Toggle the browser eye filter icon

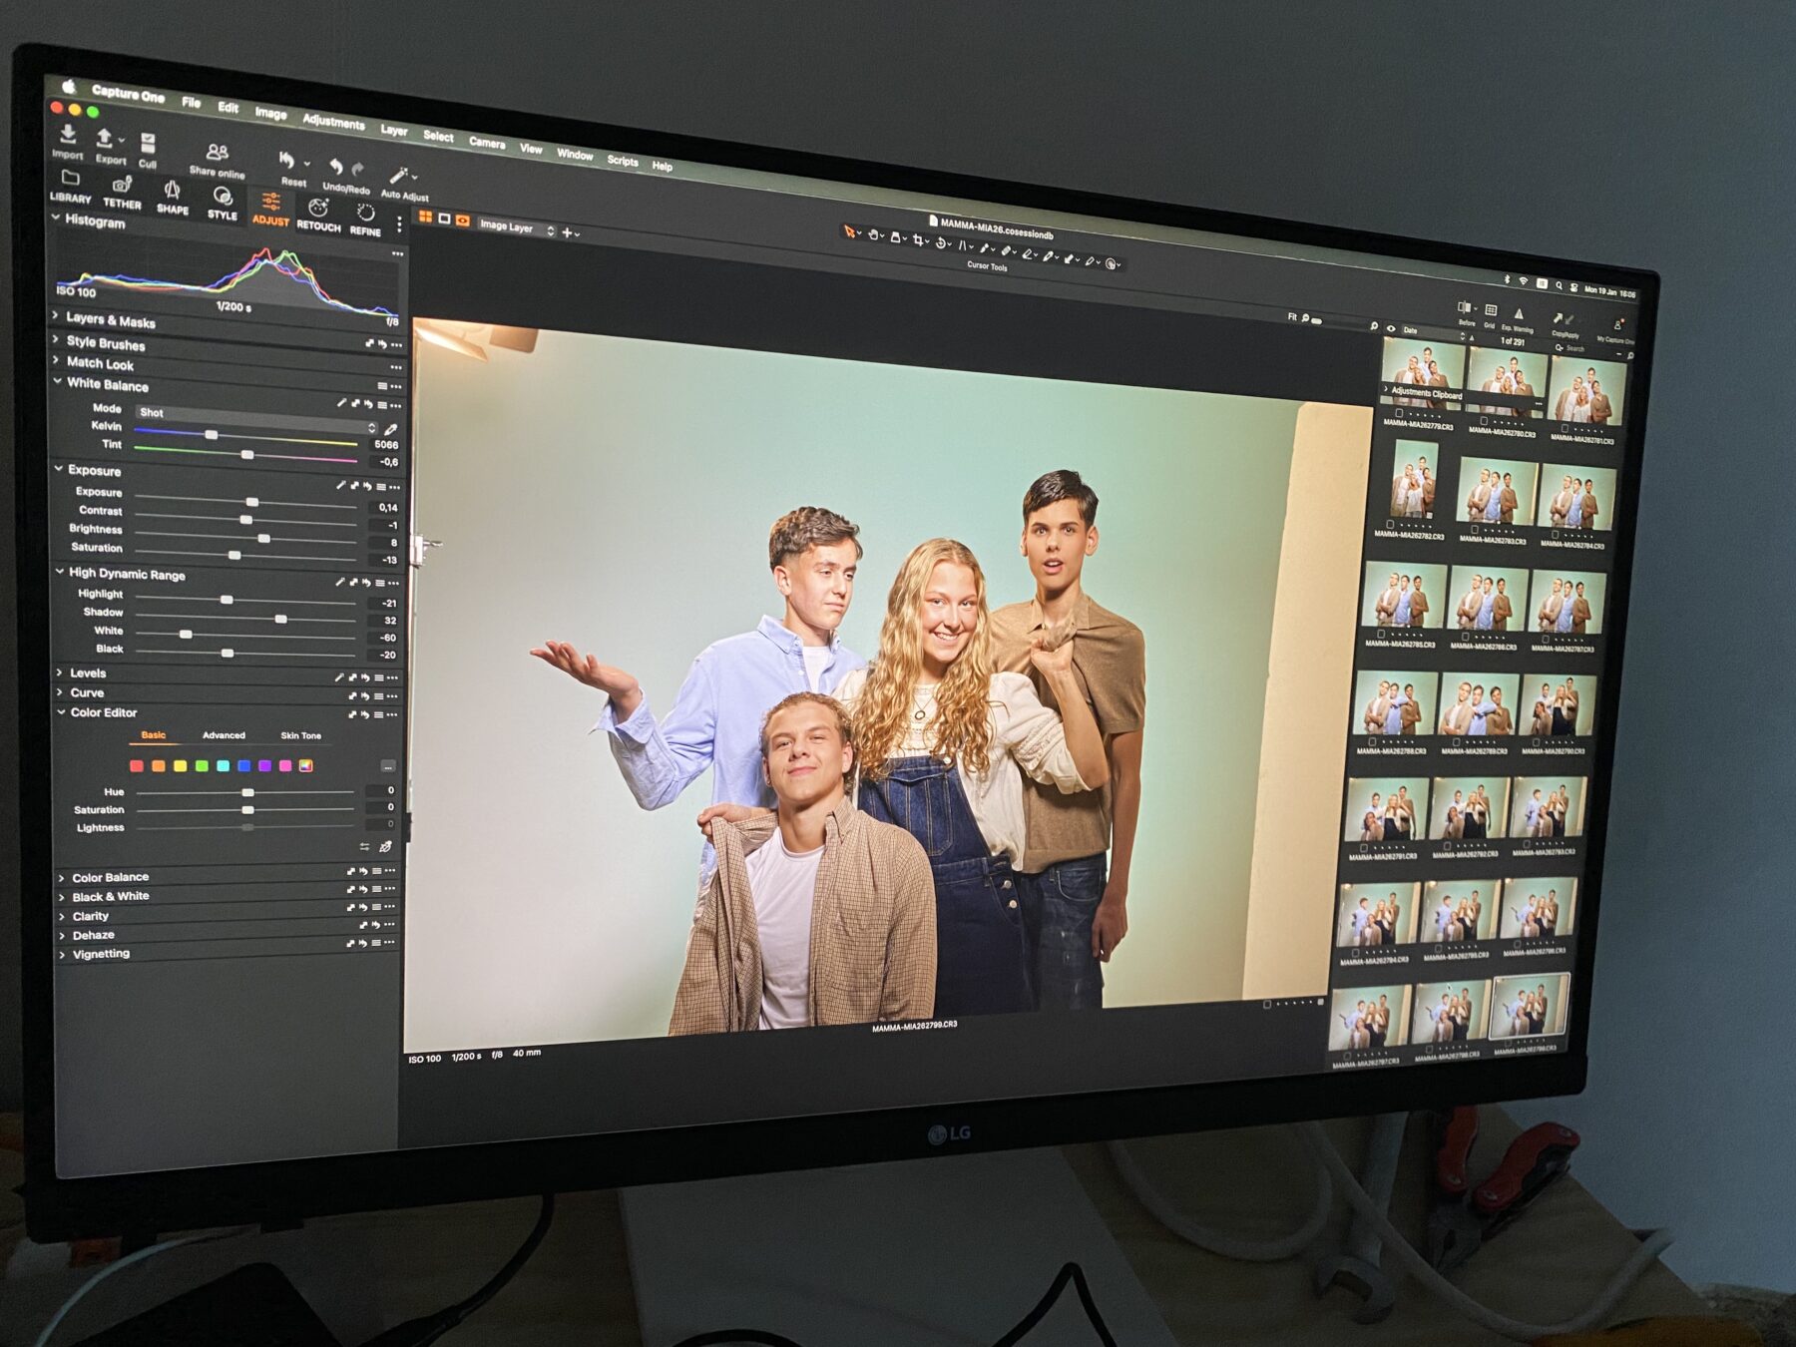1391,328
